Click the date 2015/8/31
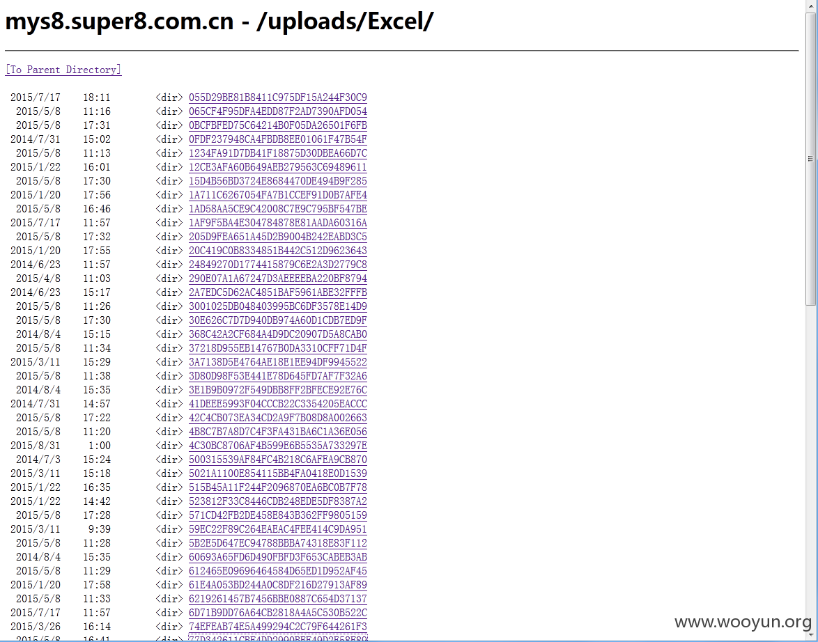The width and height of the screenshot is (818, 642). click(36, 446)
